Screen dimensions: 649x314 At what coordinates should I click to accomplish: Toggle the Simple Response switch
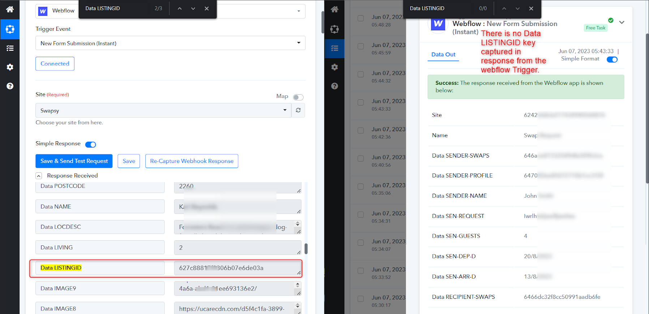(90, 145)
